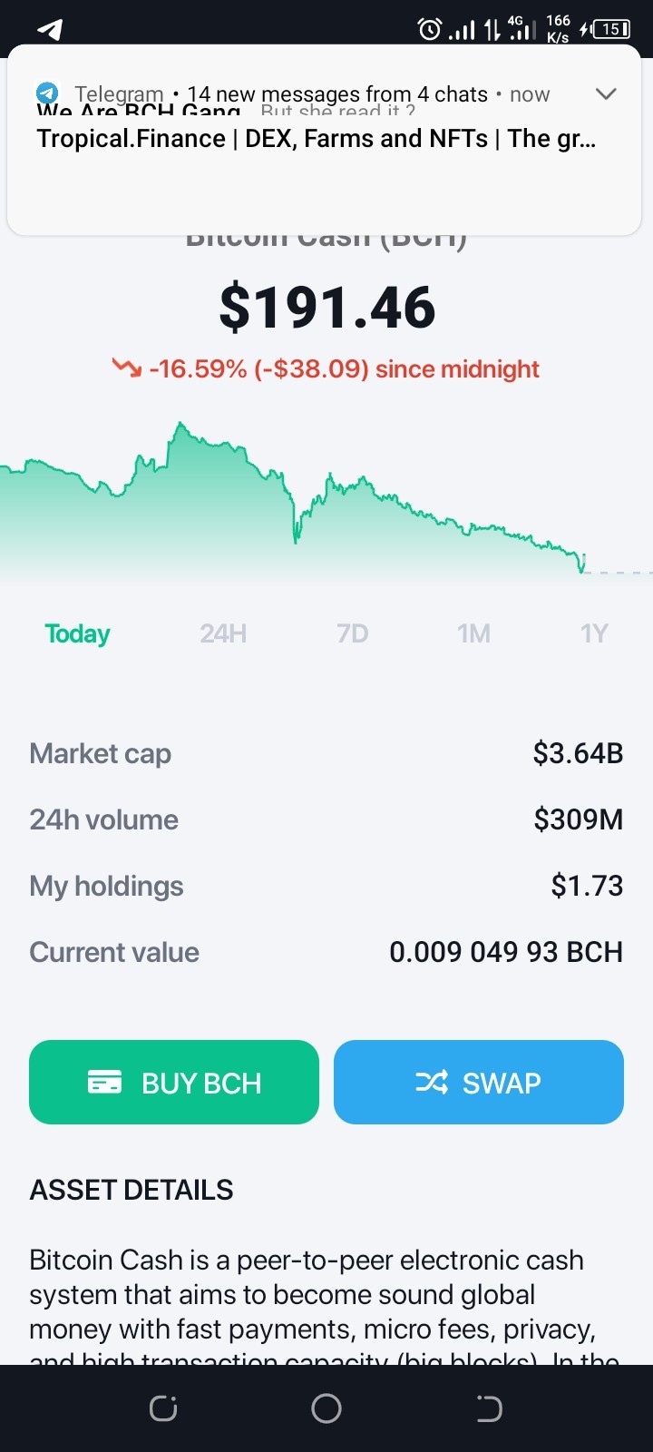Image resolution: width=653 pixels, height=1452 pixels.
Task: Switch chart to 7D range
Action: pyautogui.click(x=353, y=633)
